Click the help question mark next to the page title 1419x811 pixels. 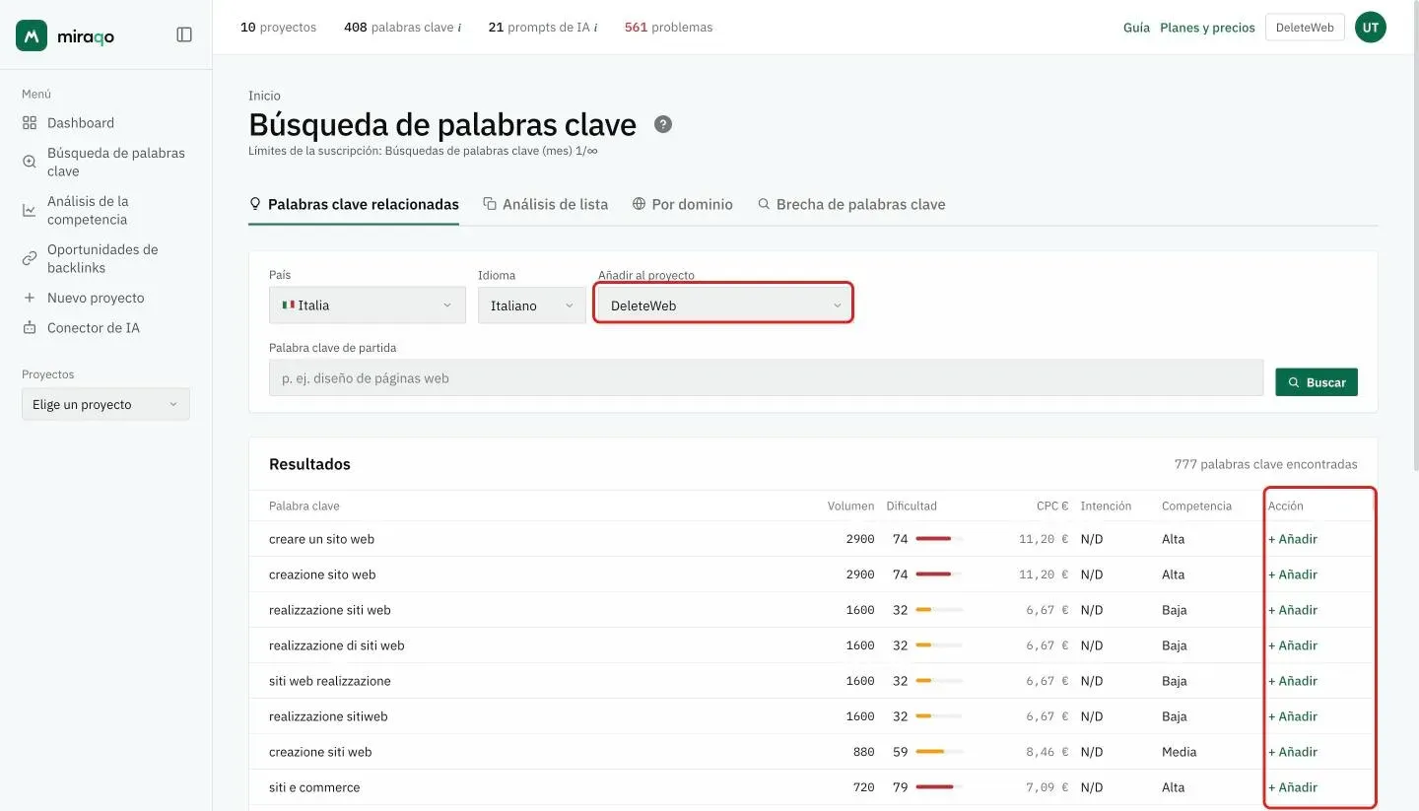tap(663, 124)
